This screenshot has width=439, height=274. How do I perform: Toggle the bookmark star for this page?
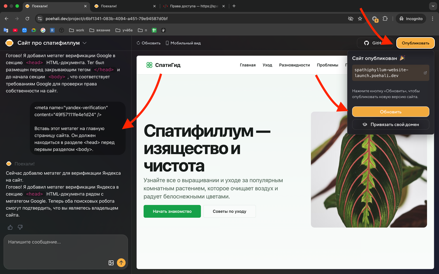click(360, 18)
